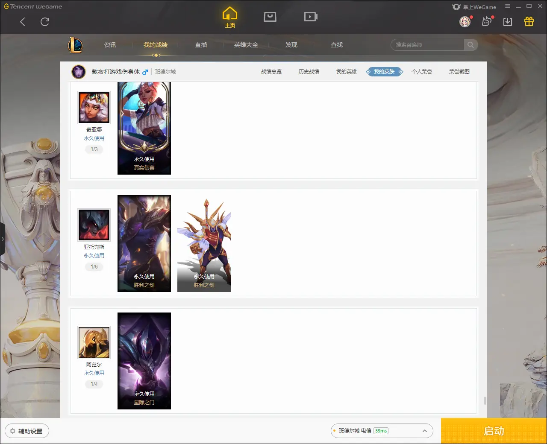547x444 pixels.
Task: Open the 主页 home icon
Action: (x=230, y=17)
